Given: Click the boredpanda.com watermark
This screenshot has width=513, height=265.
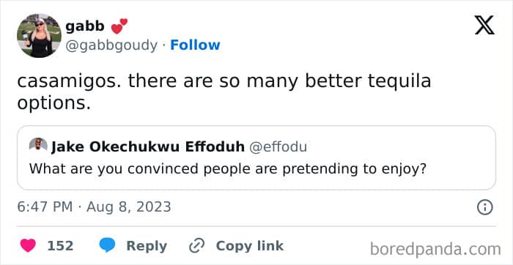Looking at the screenshot, I should click(435, 250).
